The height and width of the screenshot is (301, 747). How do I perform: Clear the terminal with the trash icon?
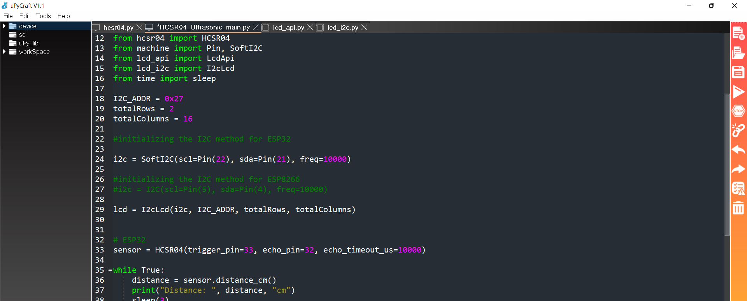point(738,208)
